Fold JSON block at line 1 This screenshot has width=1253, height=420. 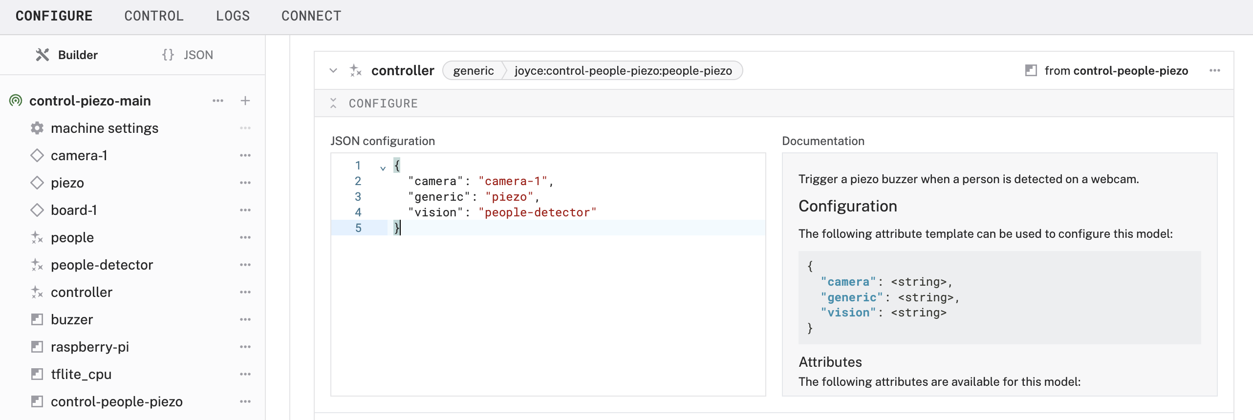(383, 168)
